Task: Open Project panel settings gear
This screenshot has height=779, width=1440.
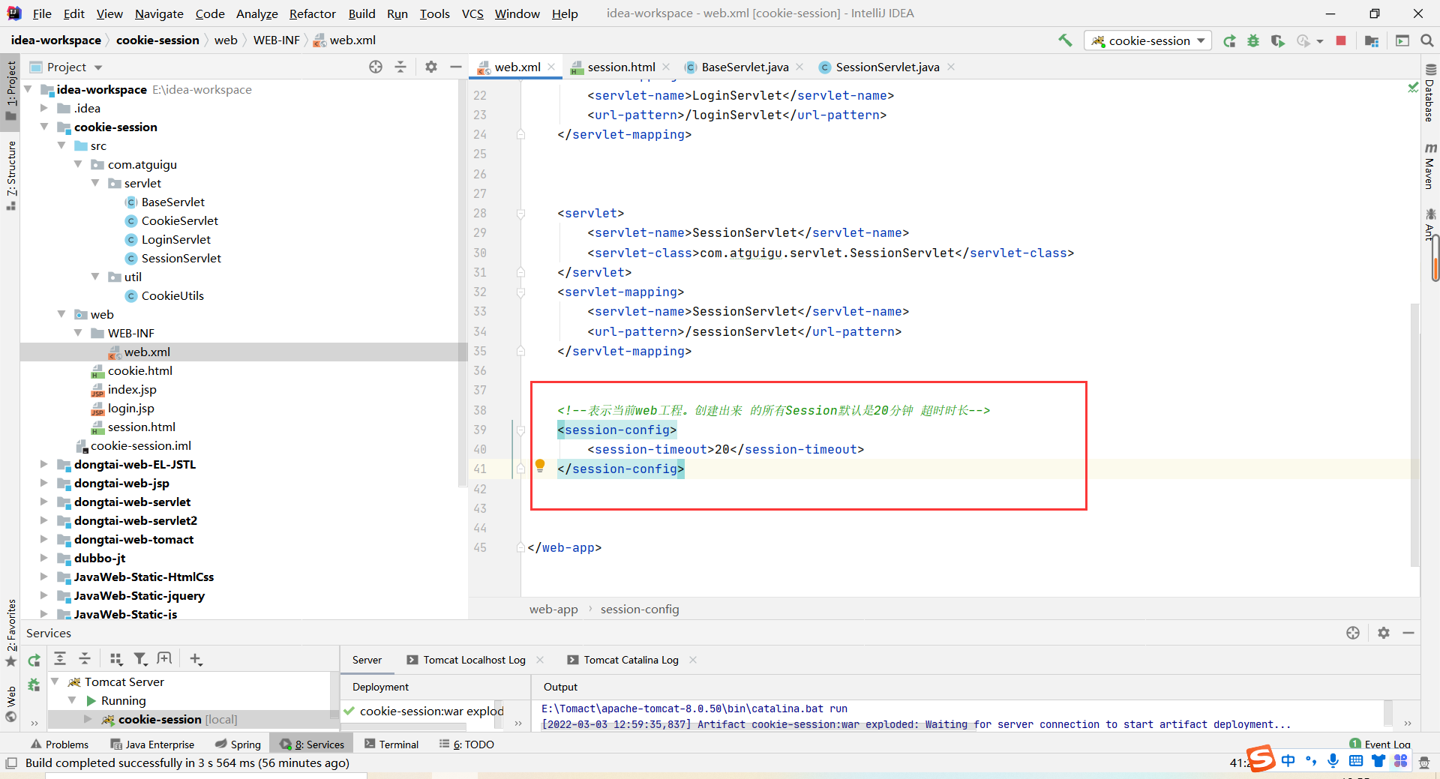Action: [x=430, y=67]
